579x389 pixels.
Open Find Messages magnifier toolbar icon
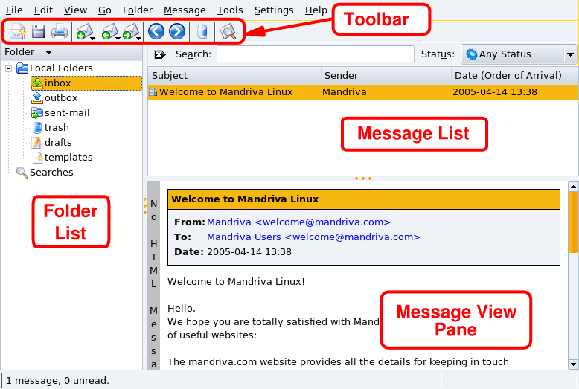coord(228,32)
